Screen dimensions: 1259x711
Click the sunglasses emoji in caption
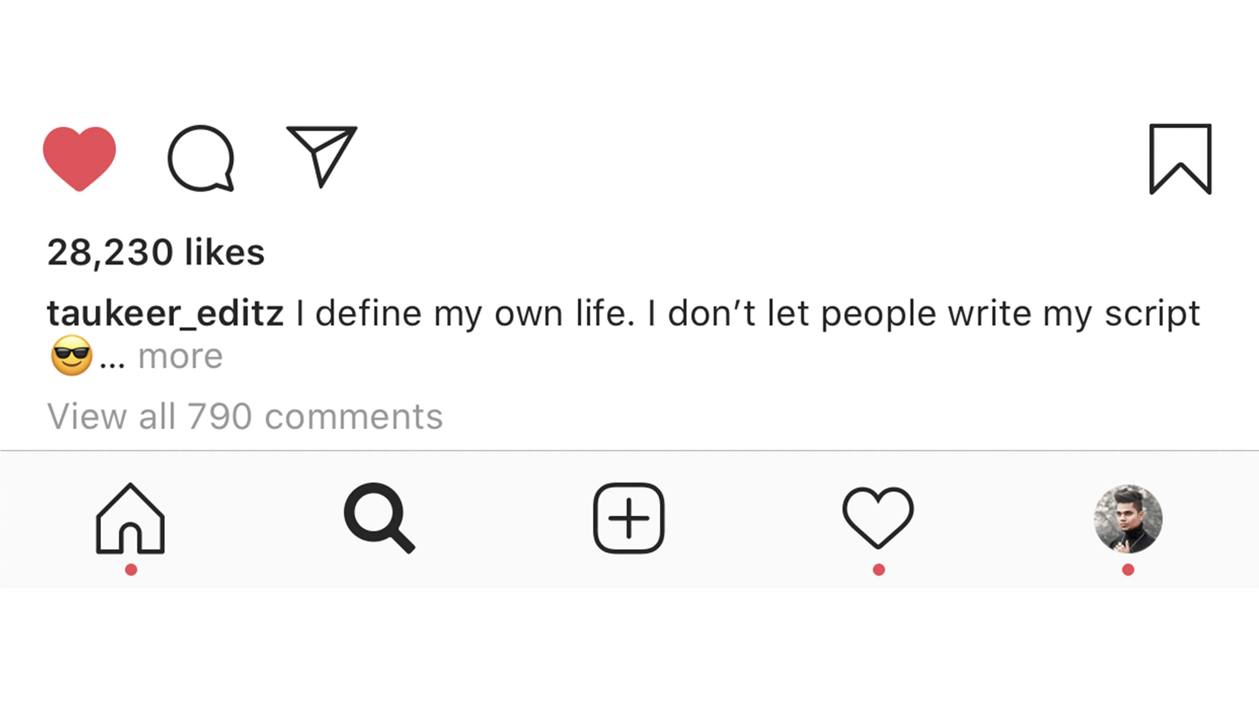71,355
